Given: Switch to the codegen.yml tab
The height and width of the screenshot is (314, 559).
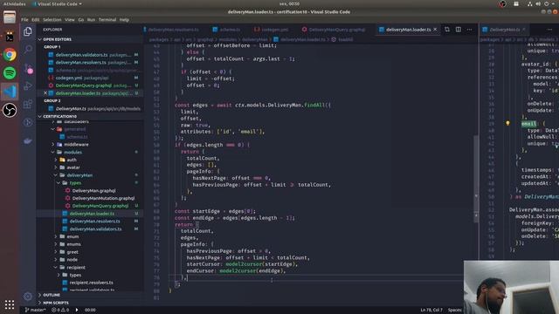Looking at the screenshot, I should [x=272, y=30].
